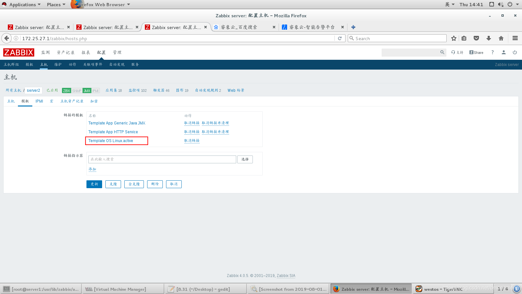Screen dimensions: 522x294
Task: Open system power menu in top bar
Action: point(513,4)
